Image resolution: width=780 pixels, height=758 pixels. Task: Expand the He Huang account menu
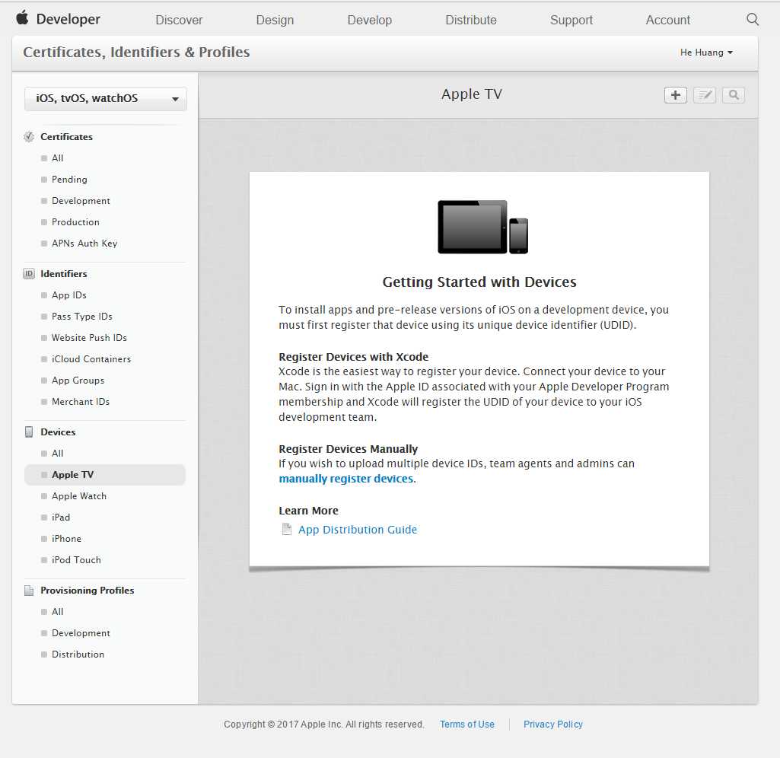point(706,53)
